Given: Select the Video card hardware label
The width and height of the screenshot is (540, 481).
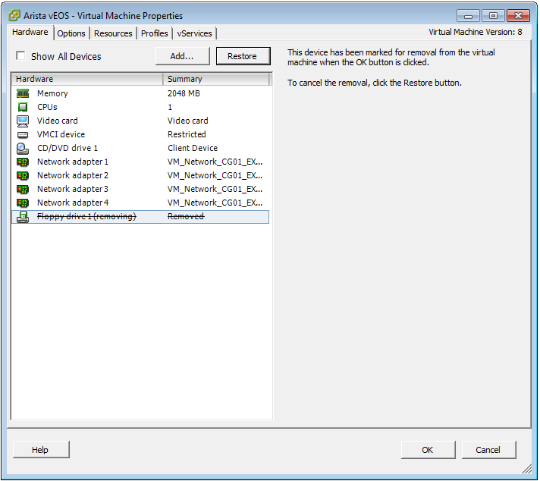Looking at the screenshot, I should pyautogui.click(x=57, y=121).
